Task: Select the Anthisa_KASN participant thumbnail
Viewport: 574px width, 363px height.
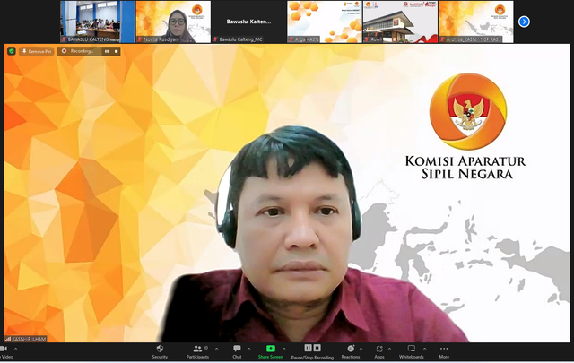Action: click(x=476, y=22)
